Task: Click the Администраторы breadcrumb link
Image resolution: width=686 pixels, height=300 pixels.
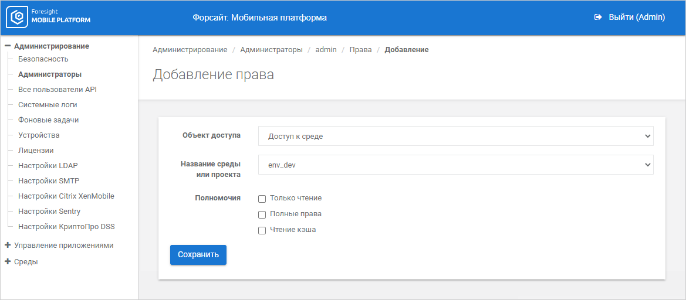Action: tap(271, 50)
